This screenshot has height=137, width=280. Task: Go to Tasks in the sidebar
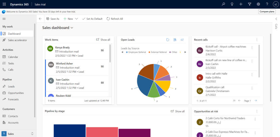(17, 63)
